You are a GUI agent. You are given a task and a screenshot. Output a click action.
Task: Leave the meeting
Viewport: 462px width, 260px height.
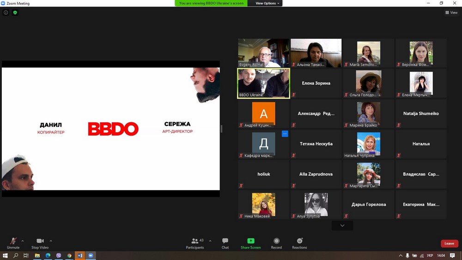pyautogui.click(x=449, y=243)
